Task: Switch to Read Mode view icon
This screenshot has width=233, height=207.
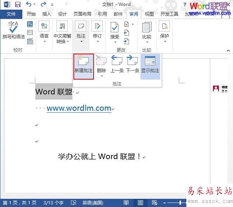Action: coord(126,203)
